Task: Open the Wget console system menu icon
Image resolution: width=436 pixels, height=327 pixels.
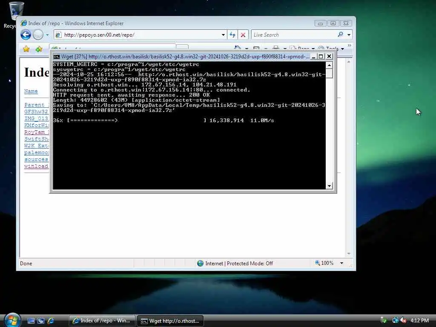Action: (57, 57)
